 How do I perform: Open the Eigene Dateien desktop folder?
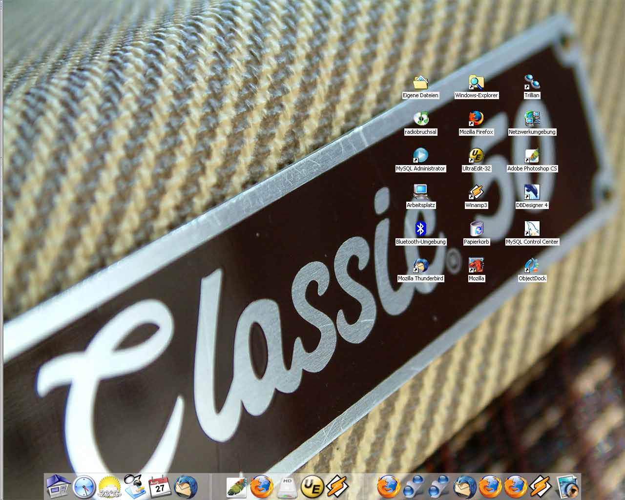click(x=420, y=87)
